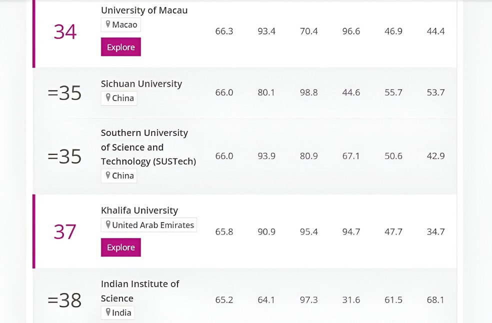Select the United Arab Emirates location tag
The width and height of the screenshot is (492, 323).
pos(148,224)
